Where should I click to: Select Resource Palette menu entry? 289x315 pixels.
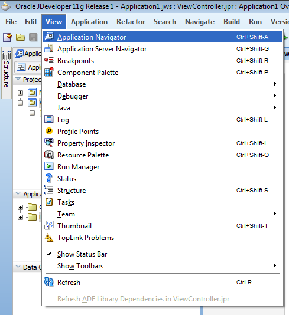click(163, 155)
